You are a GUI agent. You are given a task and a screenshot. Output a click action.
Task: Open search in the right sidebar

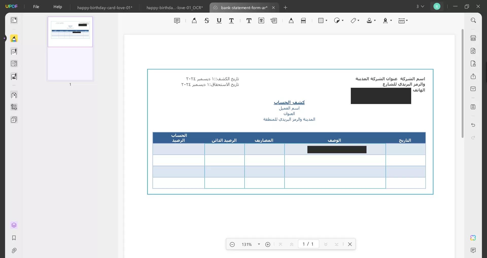coord(473,20)
